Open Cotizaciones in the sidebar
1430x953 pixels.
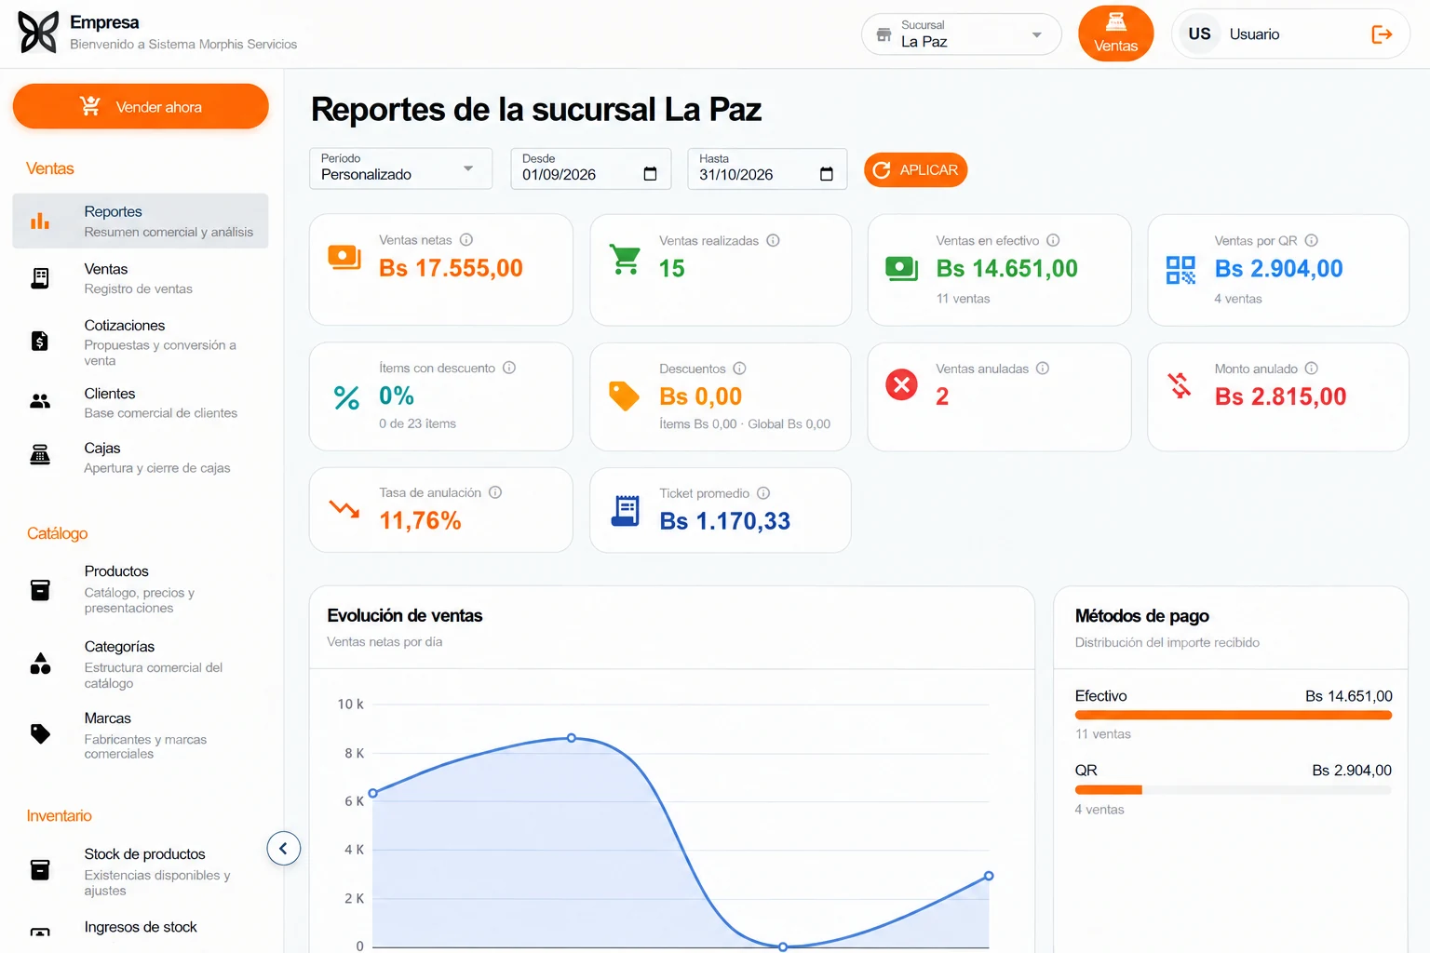coord(141,342)
